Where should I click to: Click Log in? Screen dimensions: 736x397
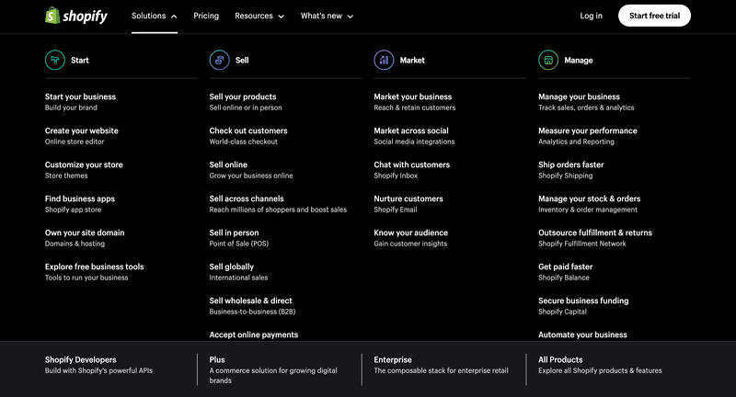tap(591, 16)
